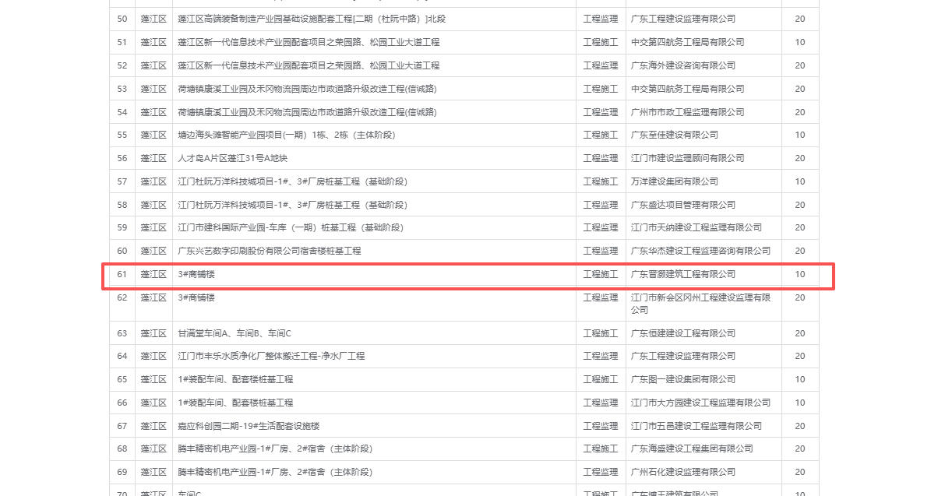931x496 pixels.
Task: Click 广东盛达项目管理有限公司 in row 58
Action: click(x=682, y=205)
